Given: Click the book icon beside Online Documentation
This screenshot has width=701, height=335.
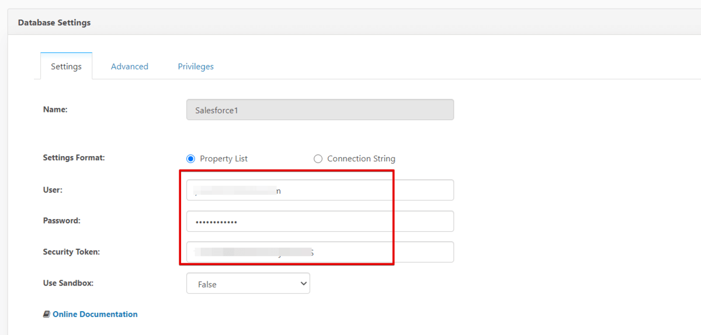Looking at the screenshot, I should [47, 315].
